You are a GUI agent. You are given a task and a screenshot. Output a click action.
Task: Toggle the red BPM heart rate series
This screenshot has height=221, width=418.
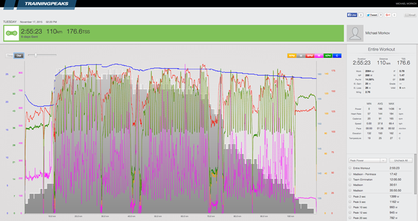(x=310, y=56)
